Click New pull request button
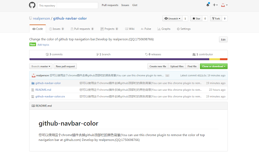 point(65,66)
